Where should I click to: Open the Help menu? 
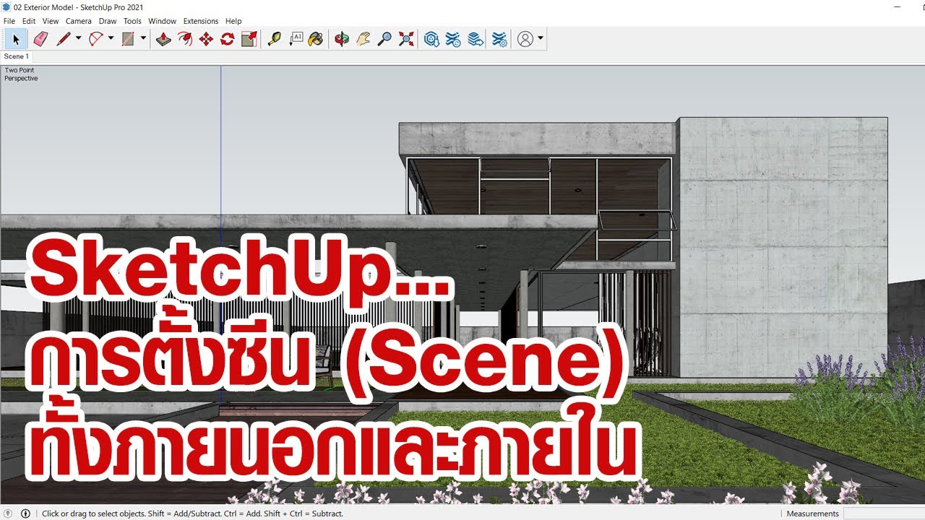coord(233,21)
